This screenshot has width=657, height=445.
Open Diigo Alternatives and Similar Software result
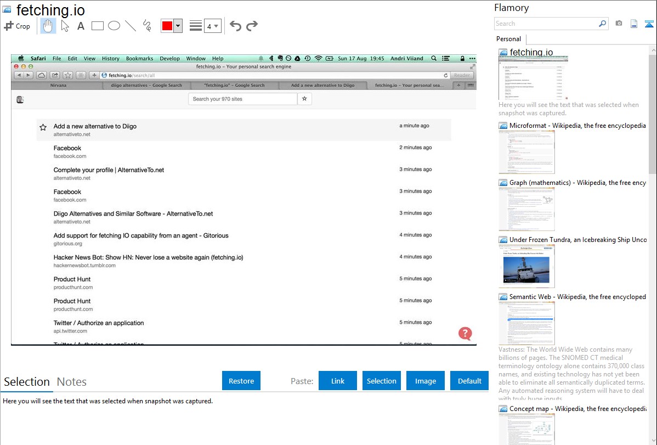[x=133, y=213]
